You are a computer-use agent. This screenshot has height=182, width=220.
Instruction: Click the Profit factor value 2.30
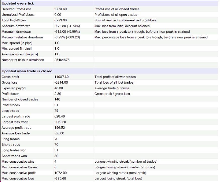[x=58, y=94]
